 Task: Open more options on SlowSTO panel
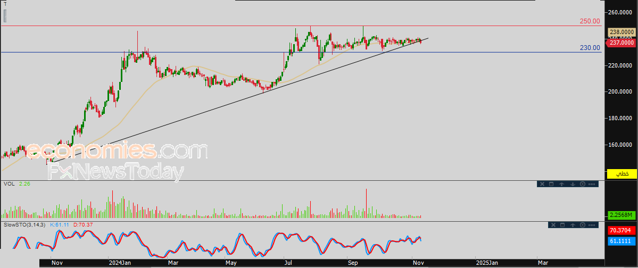point(592,225)
